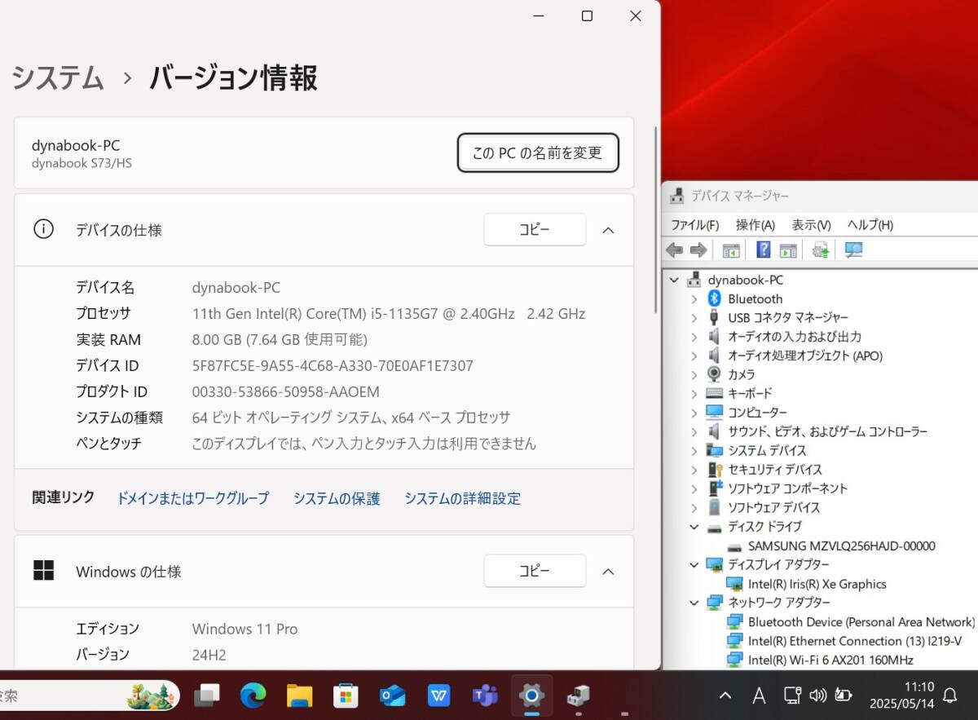This screenshot has width=978, height=720.
Task: Open the 操作(A) menu in Device Manager
Action: [x=755, y=225]
